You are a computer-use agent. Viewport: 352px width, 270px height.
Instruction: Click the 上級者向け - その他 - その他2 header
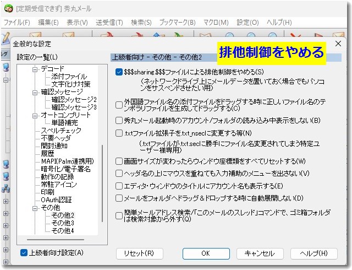157,57
